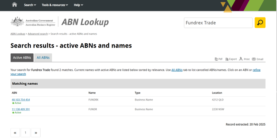This screenshot has width=277, height=138.
Task: Follow the Advanced search breadcrumb link
Action: 38,34
